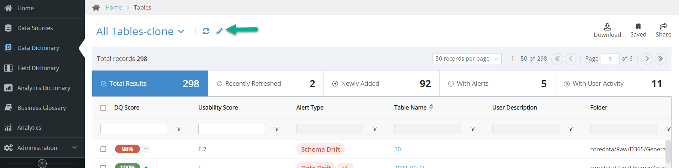This screenshot has height=168, width=684.
Task: Open table name link 10
Action: pyautogui.click(x=398, y=149)
